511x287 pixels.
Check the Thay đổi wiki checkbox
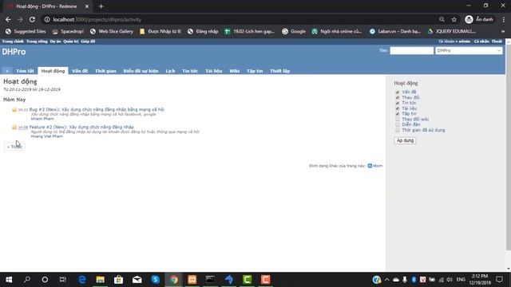(x=398, y=119)
